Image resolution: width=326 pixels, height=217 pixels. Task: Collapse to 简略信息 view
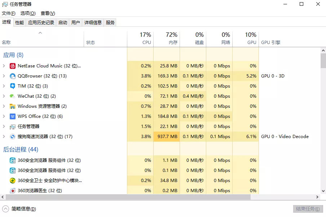pyautogui.click(x=20, y=209)
